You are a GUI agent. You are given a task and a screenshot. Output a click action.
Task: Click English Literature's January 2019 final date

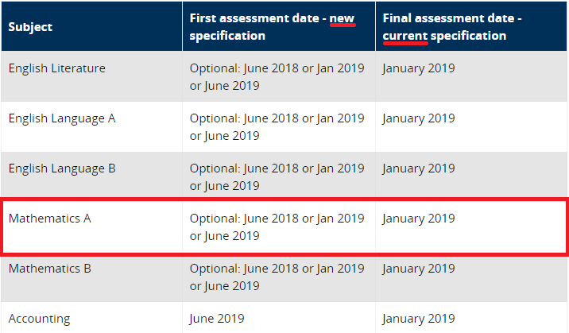point(418,68)
